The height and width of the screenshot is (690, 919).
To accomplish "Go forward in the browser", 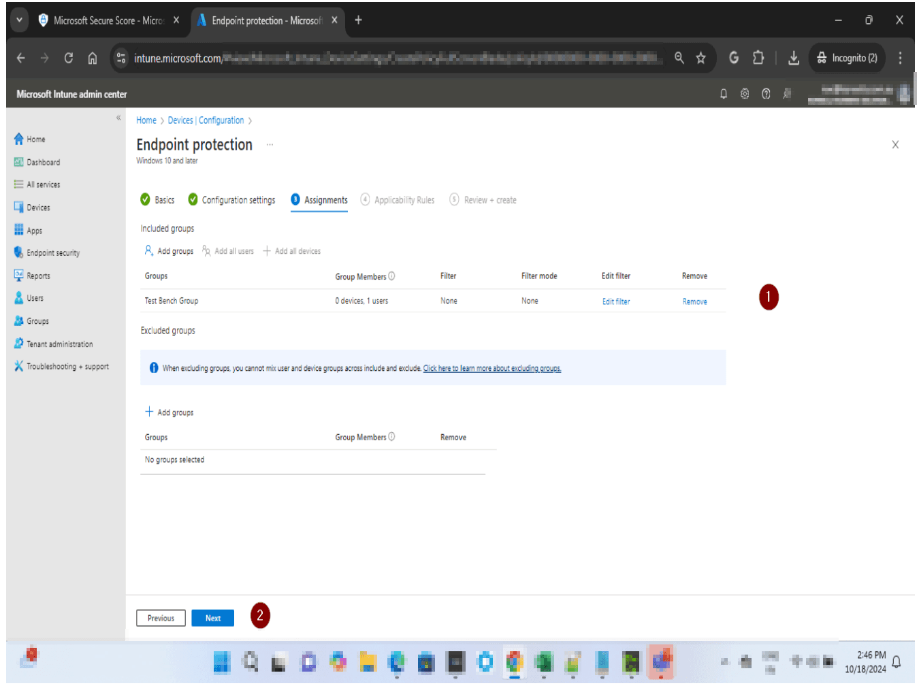I will pyautogui.click(x=45, y=59).
